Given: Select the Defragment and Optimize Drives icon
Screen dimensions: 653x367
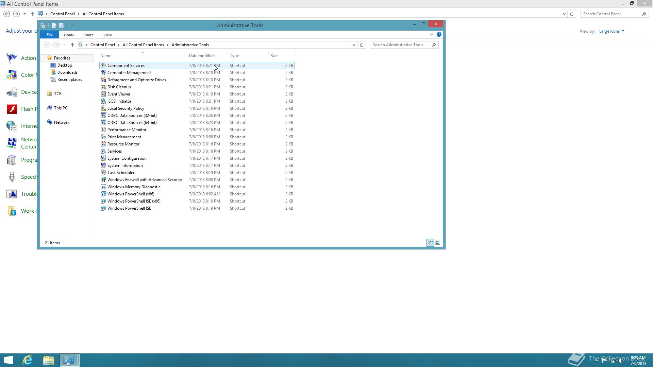Looking at the screenshot, I should coord(103,80).
